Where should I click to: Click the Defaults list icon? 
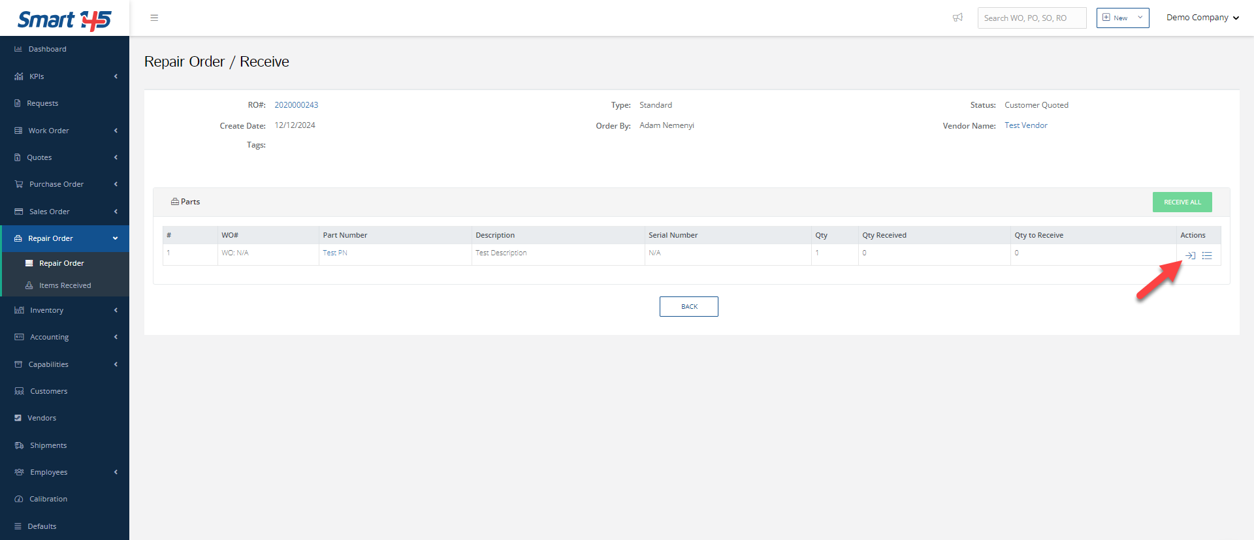tap(18, 526)
